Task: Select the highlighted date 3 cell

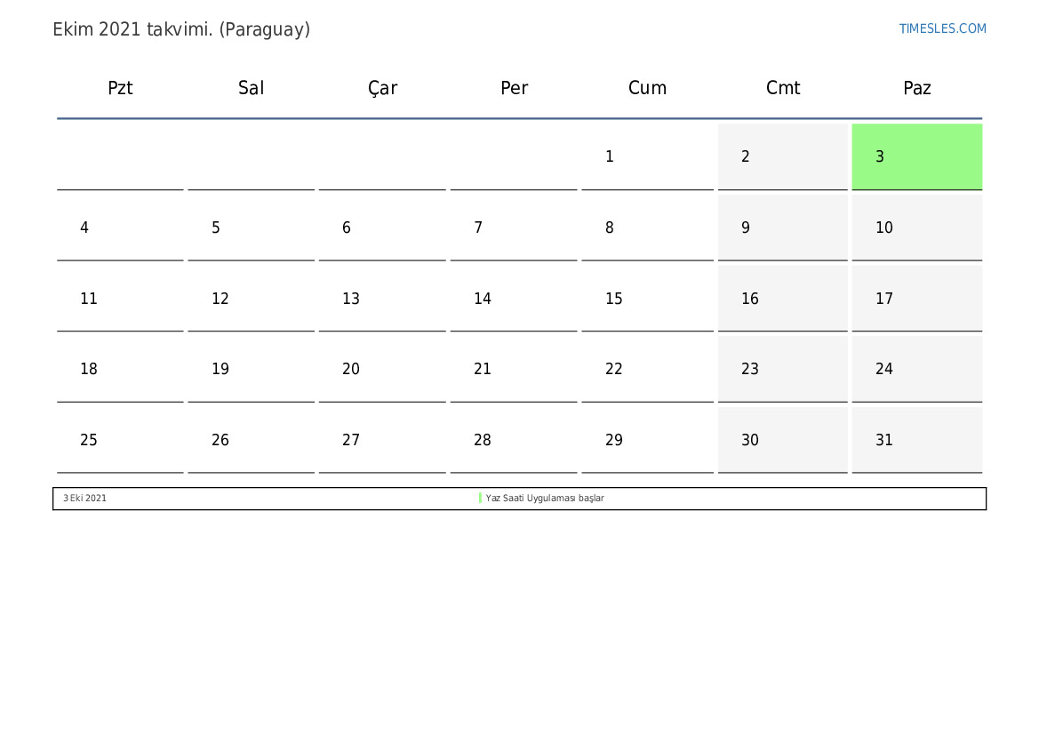Action: tap(916, 156)
